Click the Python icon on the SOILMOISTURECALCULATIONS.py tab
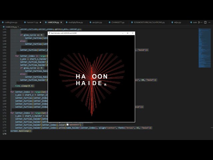The width and height of the screenshot is (213, 160). point(132,22)
